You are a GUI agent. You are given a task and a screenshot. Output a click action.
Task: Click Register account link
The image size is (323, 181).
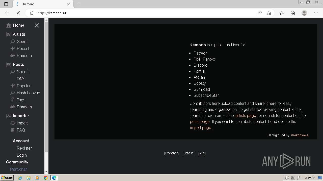click(x=24, y=148)
